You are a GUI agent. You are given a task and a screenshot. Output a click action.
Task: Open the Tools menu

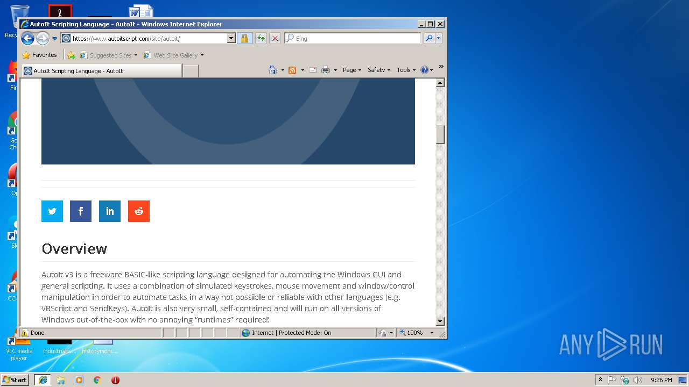tap(406, 70)
